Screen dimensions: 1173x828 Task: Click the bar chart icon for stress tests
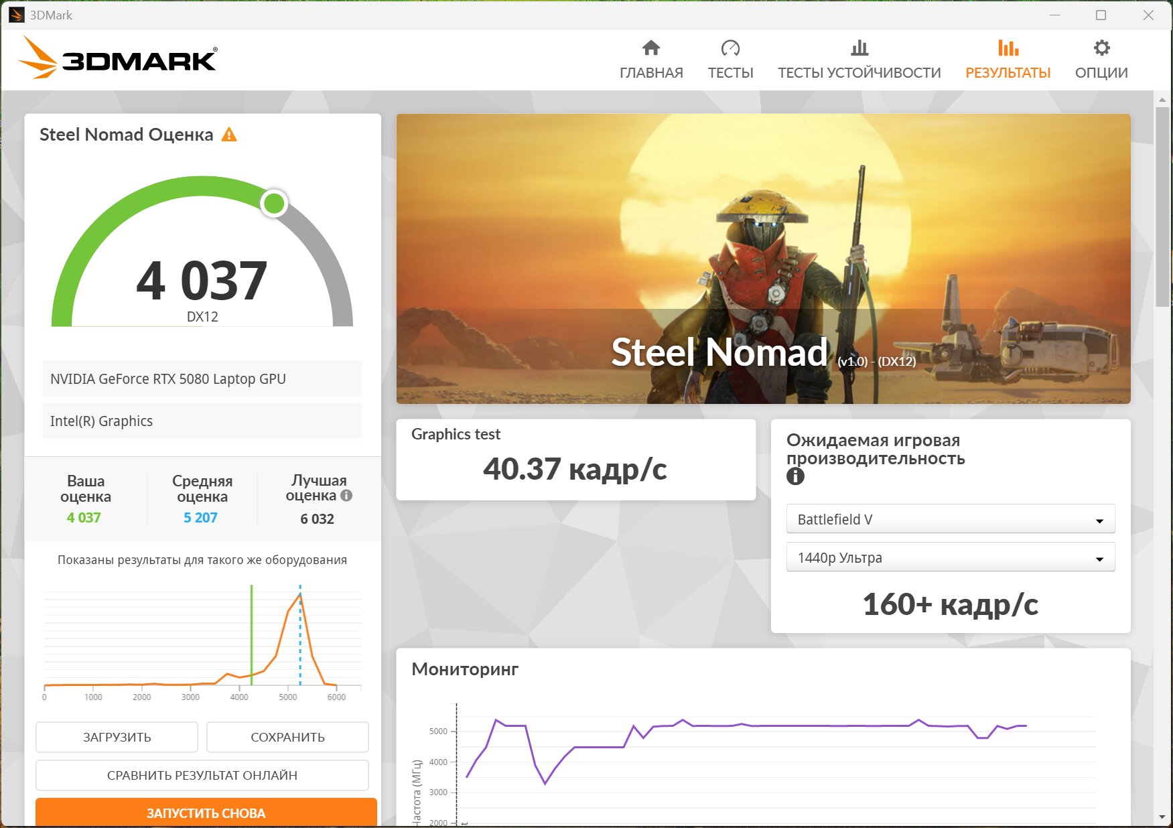859,48
